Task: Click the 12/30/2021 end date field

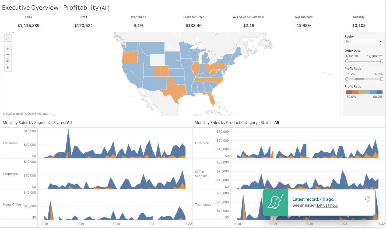Action: tap(374, 56)
